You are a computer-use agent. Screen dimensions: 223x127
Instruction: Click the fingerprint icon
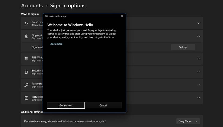[26, 36]
